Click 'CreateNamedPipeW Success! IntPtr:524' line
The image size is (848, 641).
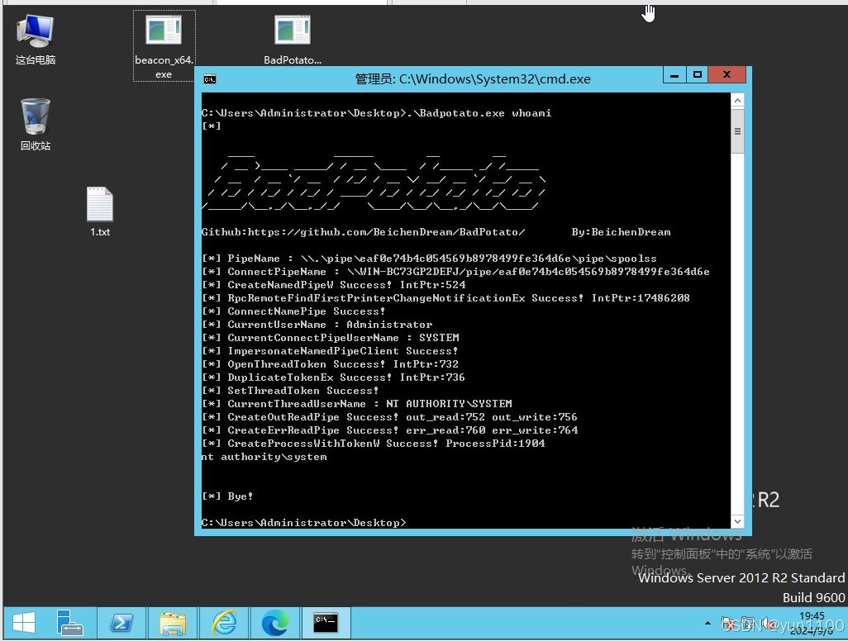click(x=333, y=285)
